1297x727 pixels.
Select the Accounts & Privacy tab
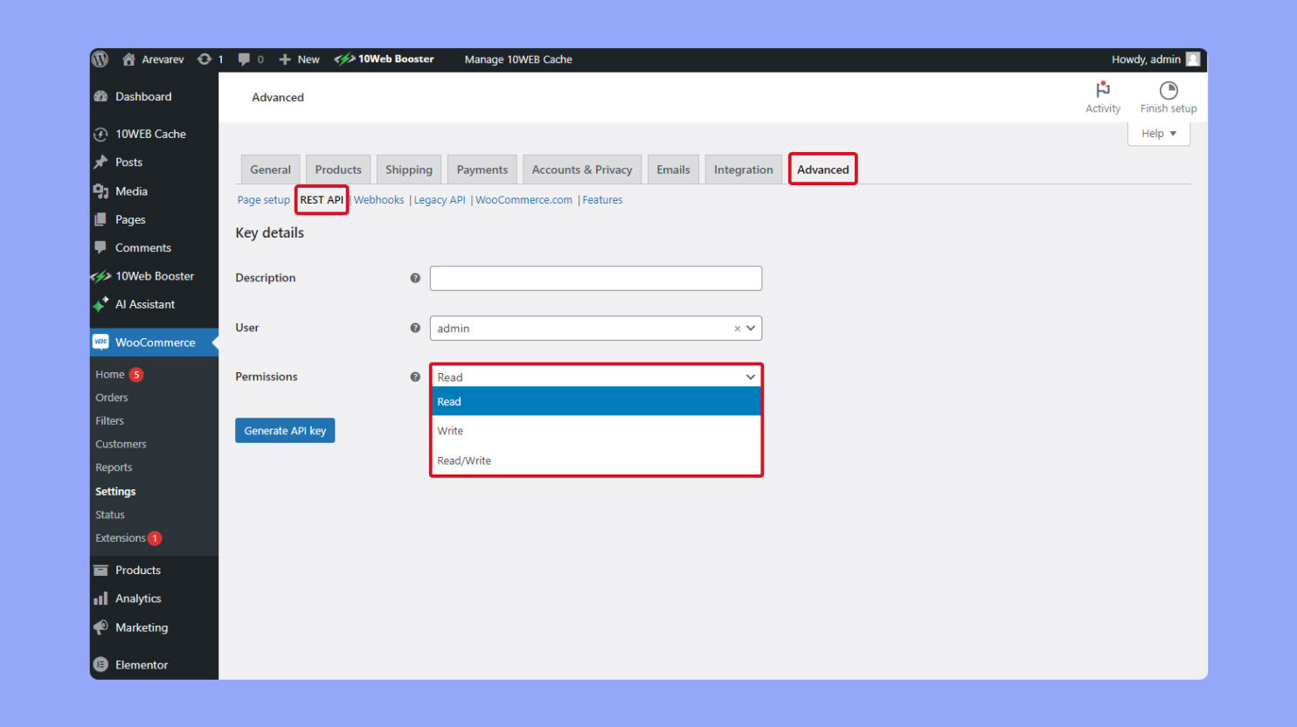click(581, 169)
